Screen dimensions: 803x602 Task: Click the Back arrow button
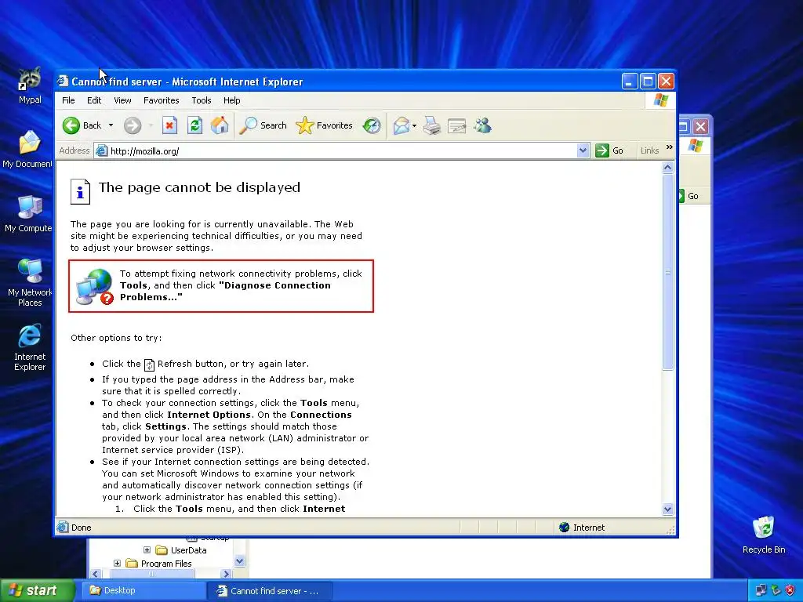[x=82, y=125]
